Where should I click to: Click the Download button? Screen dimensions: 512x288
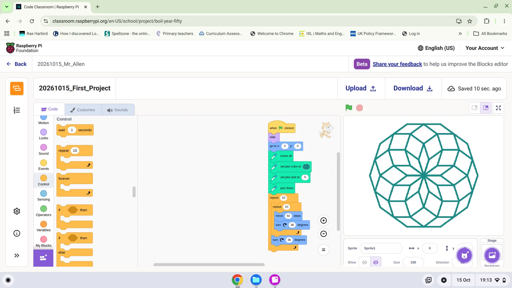click(413, 88)
